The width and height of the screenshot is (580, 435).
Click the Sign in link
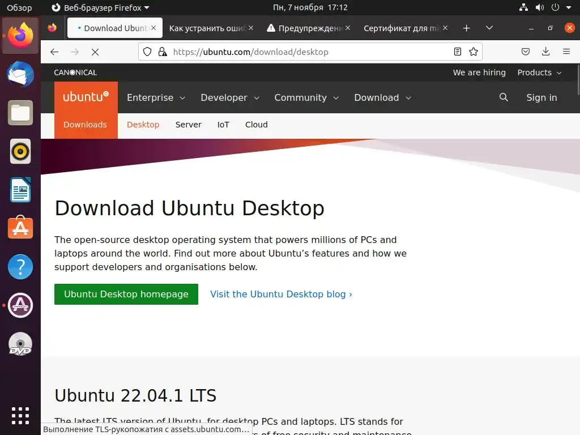(541, 97)
